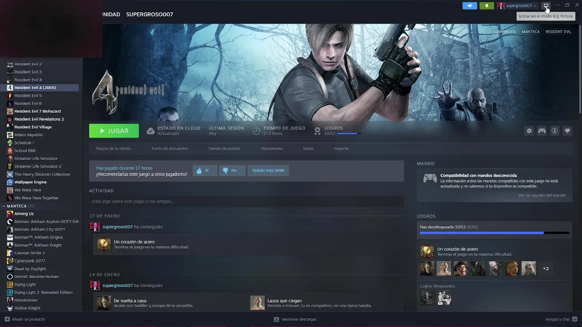
Task: Click the Dying Light library icon
Action: pyautogui.click(x=10, y=284)
